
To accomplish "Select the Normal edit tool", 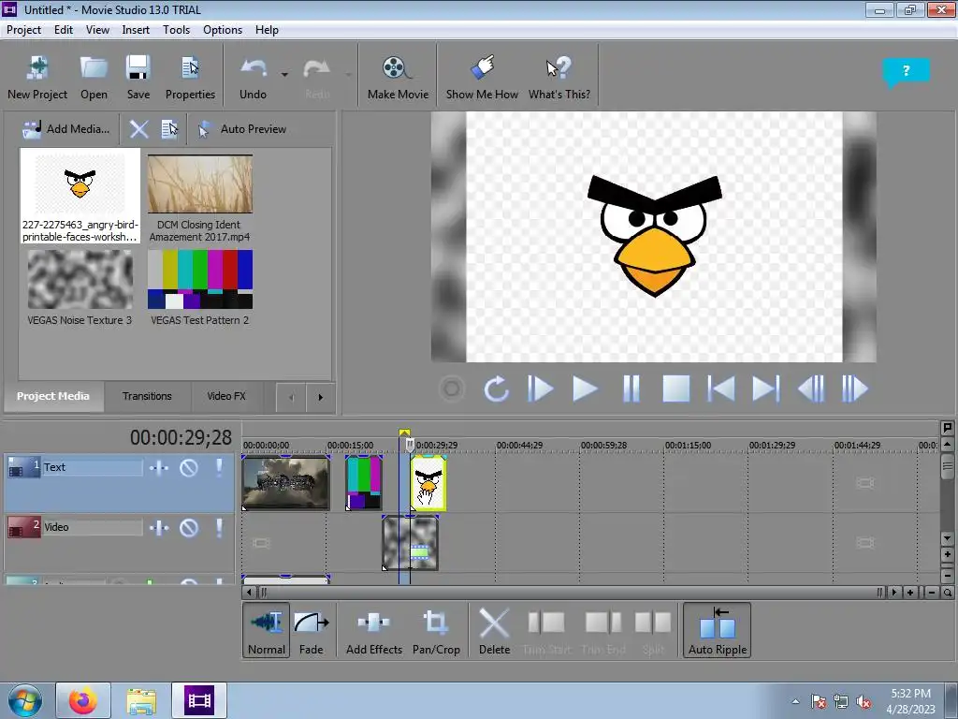I will click(267, 630).
